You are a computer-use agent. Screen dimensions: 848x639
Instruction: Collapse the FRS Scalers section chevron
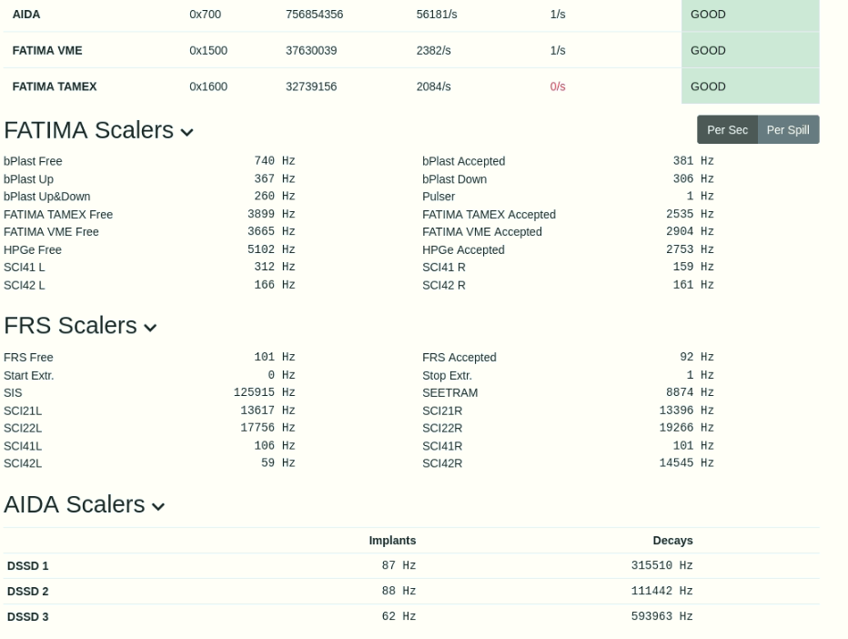(150, 328)
